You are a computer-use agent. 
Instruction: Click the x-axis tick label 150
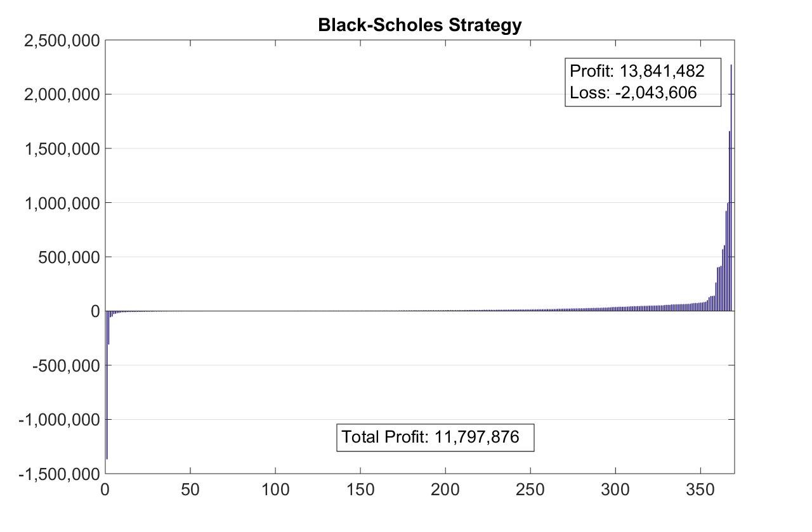[360, 490]
